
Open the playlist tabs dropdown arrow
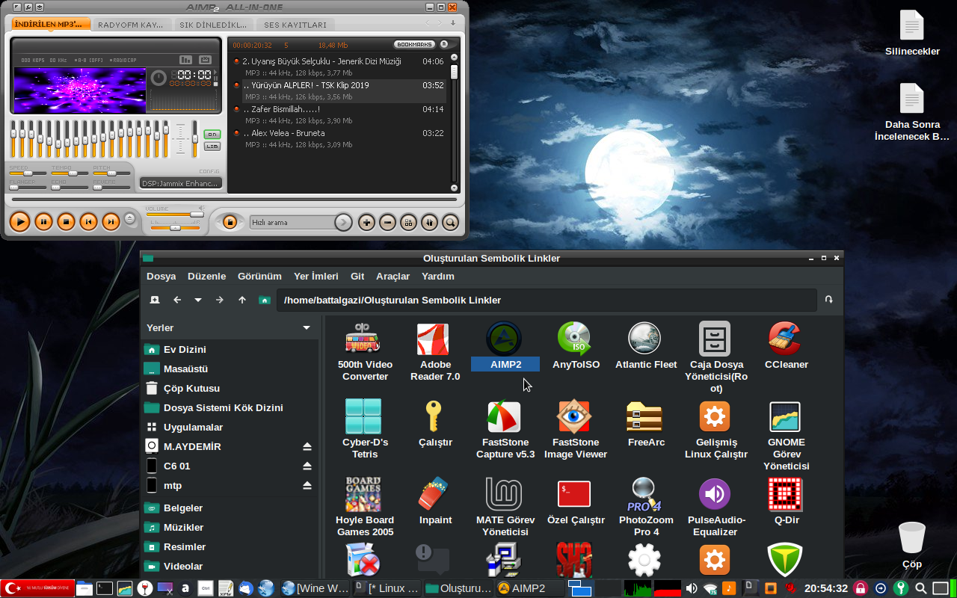(x=452, y=23)
